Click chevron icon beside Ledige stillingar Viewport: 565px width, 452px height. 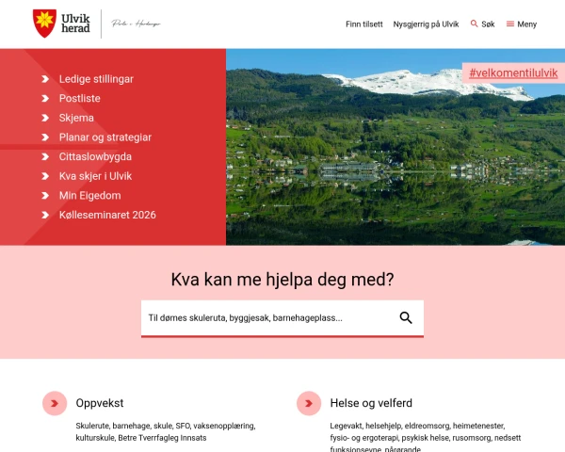pos(45,79)
